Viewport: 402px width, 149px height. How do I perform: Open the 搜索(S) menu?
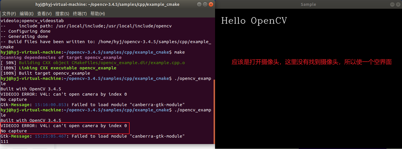62,14
